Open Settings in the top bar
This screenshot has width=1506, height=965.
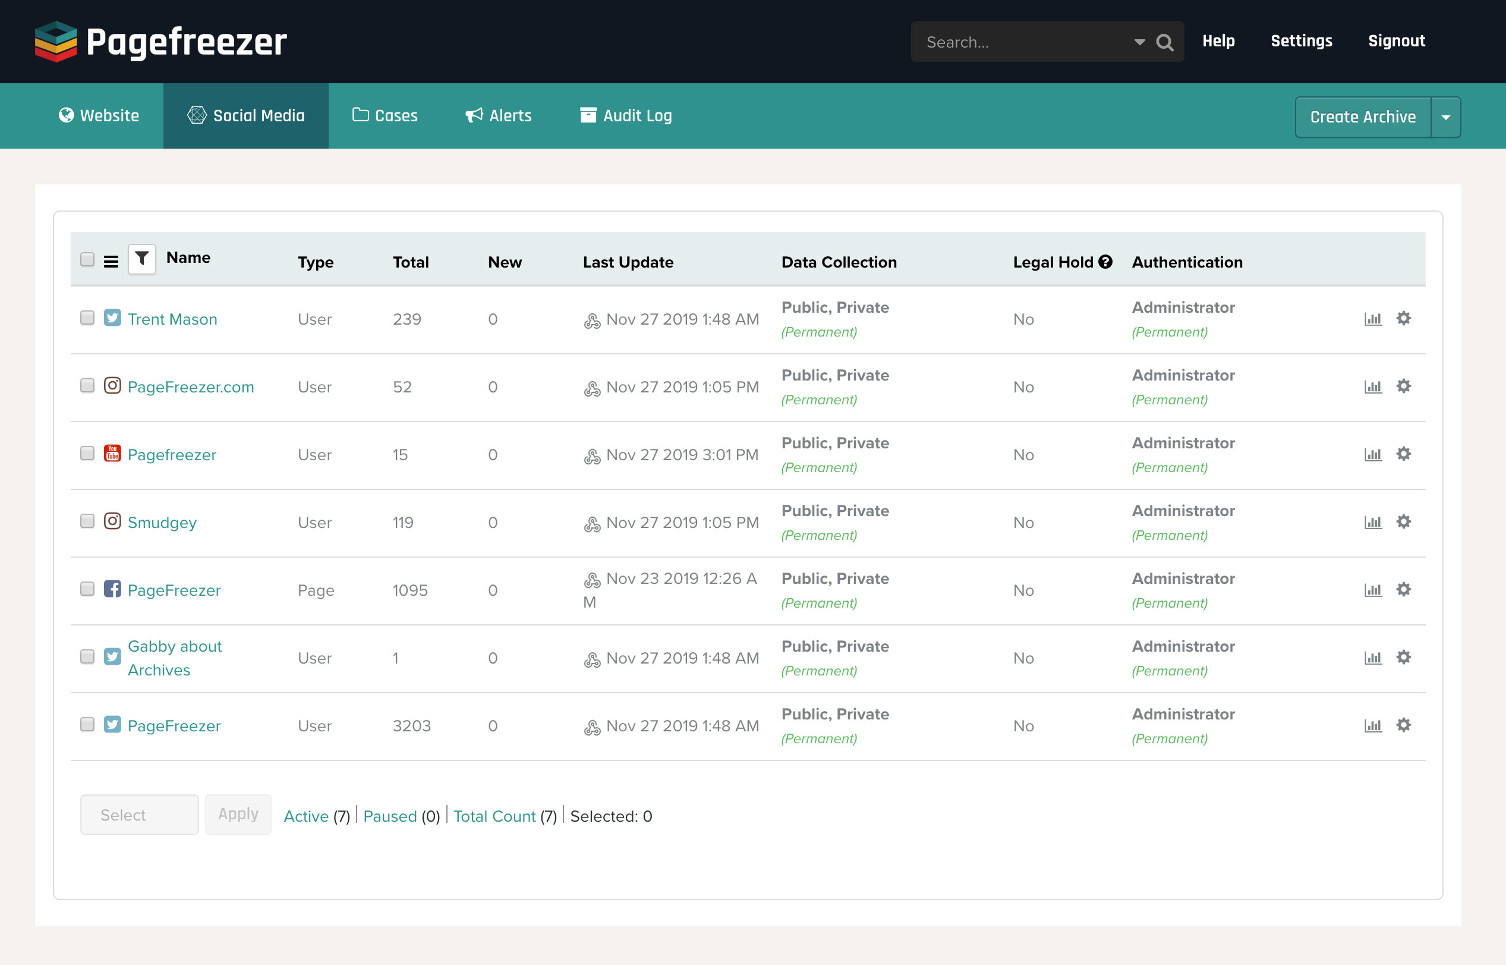tap(1302, 41)
